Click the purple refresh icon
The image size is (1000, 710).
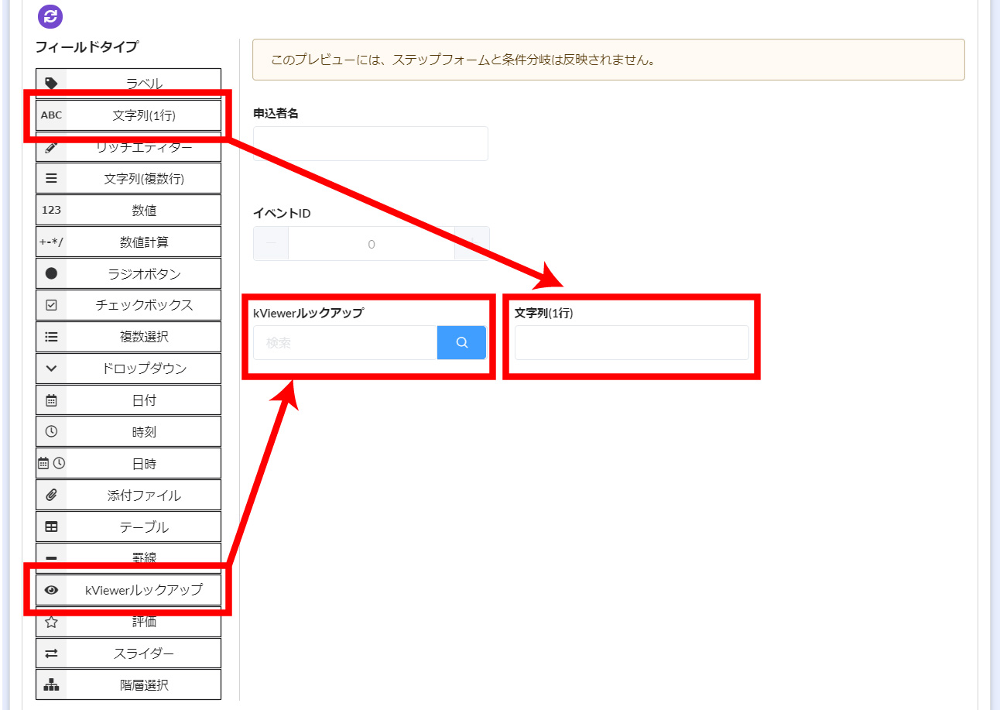tap(50, 16)
